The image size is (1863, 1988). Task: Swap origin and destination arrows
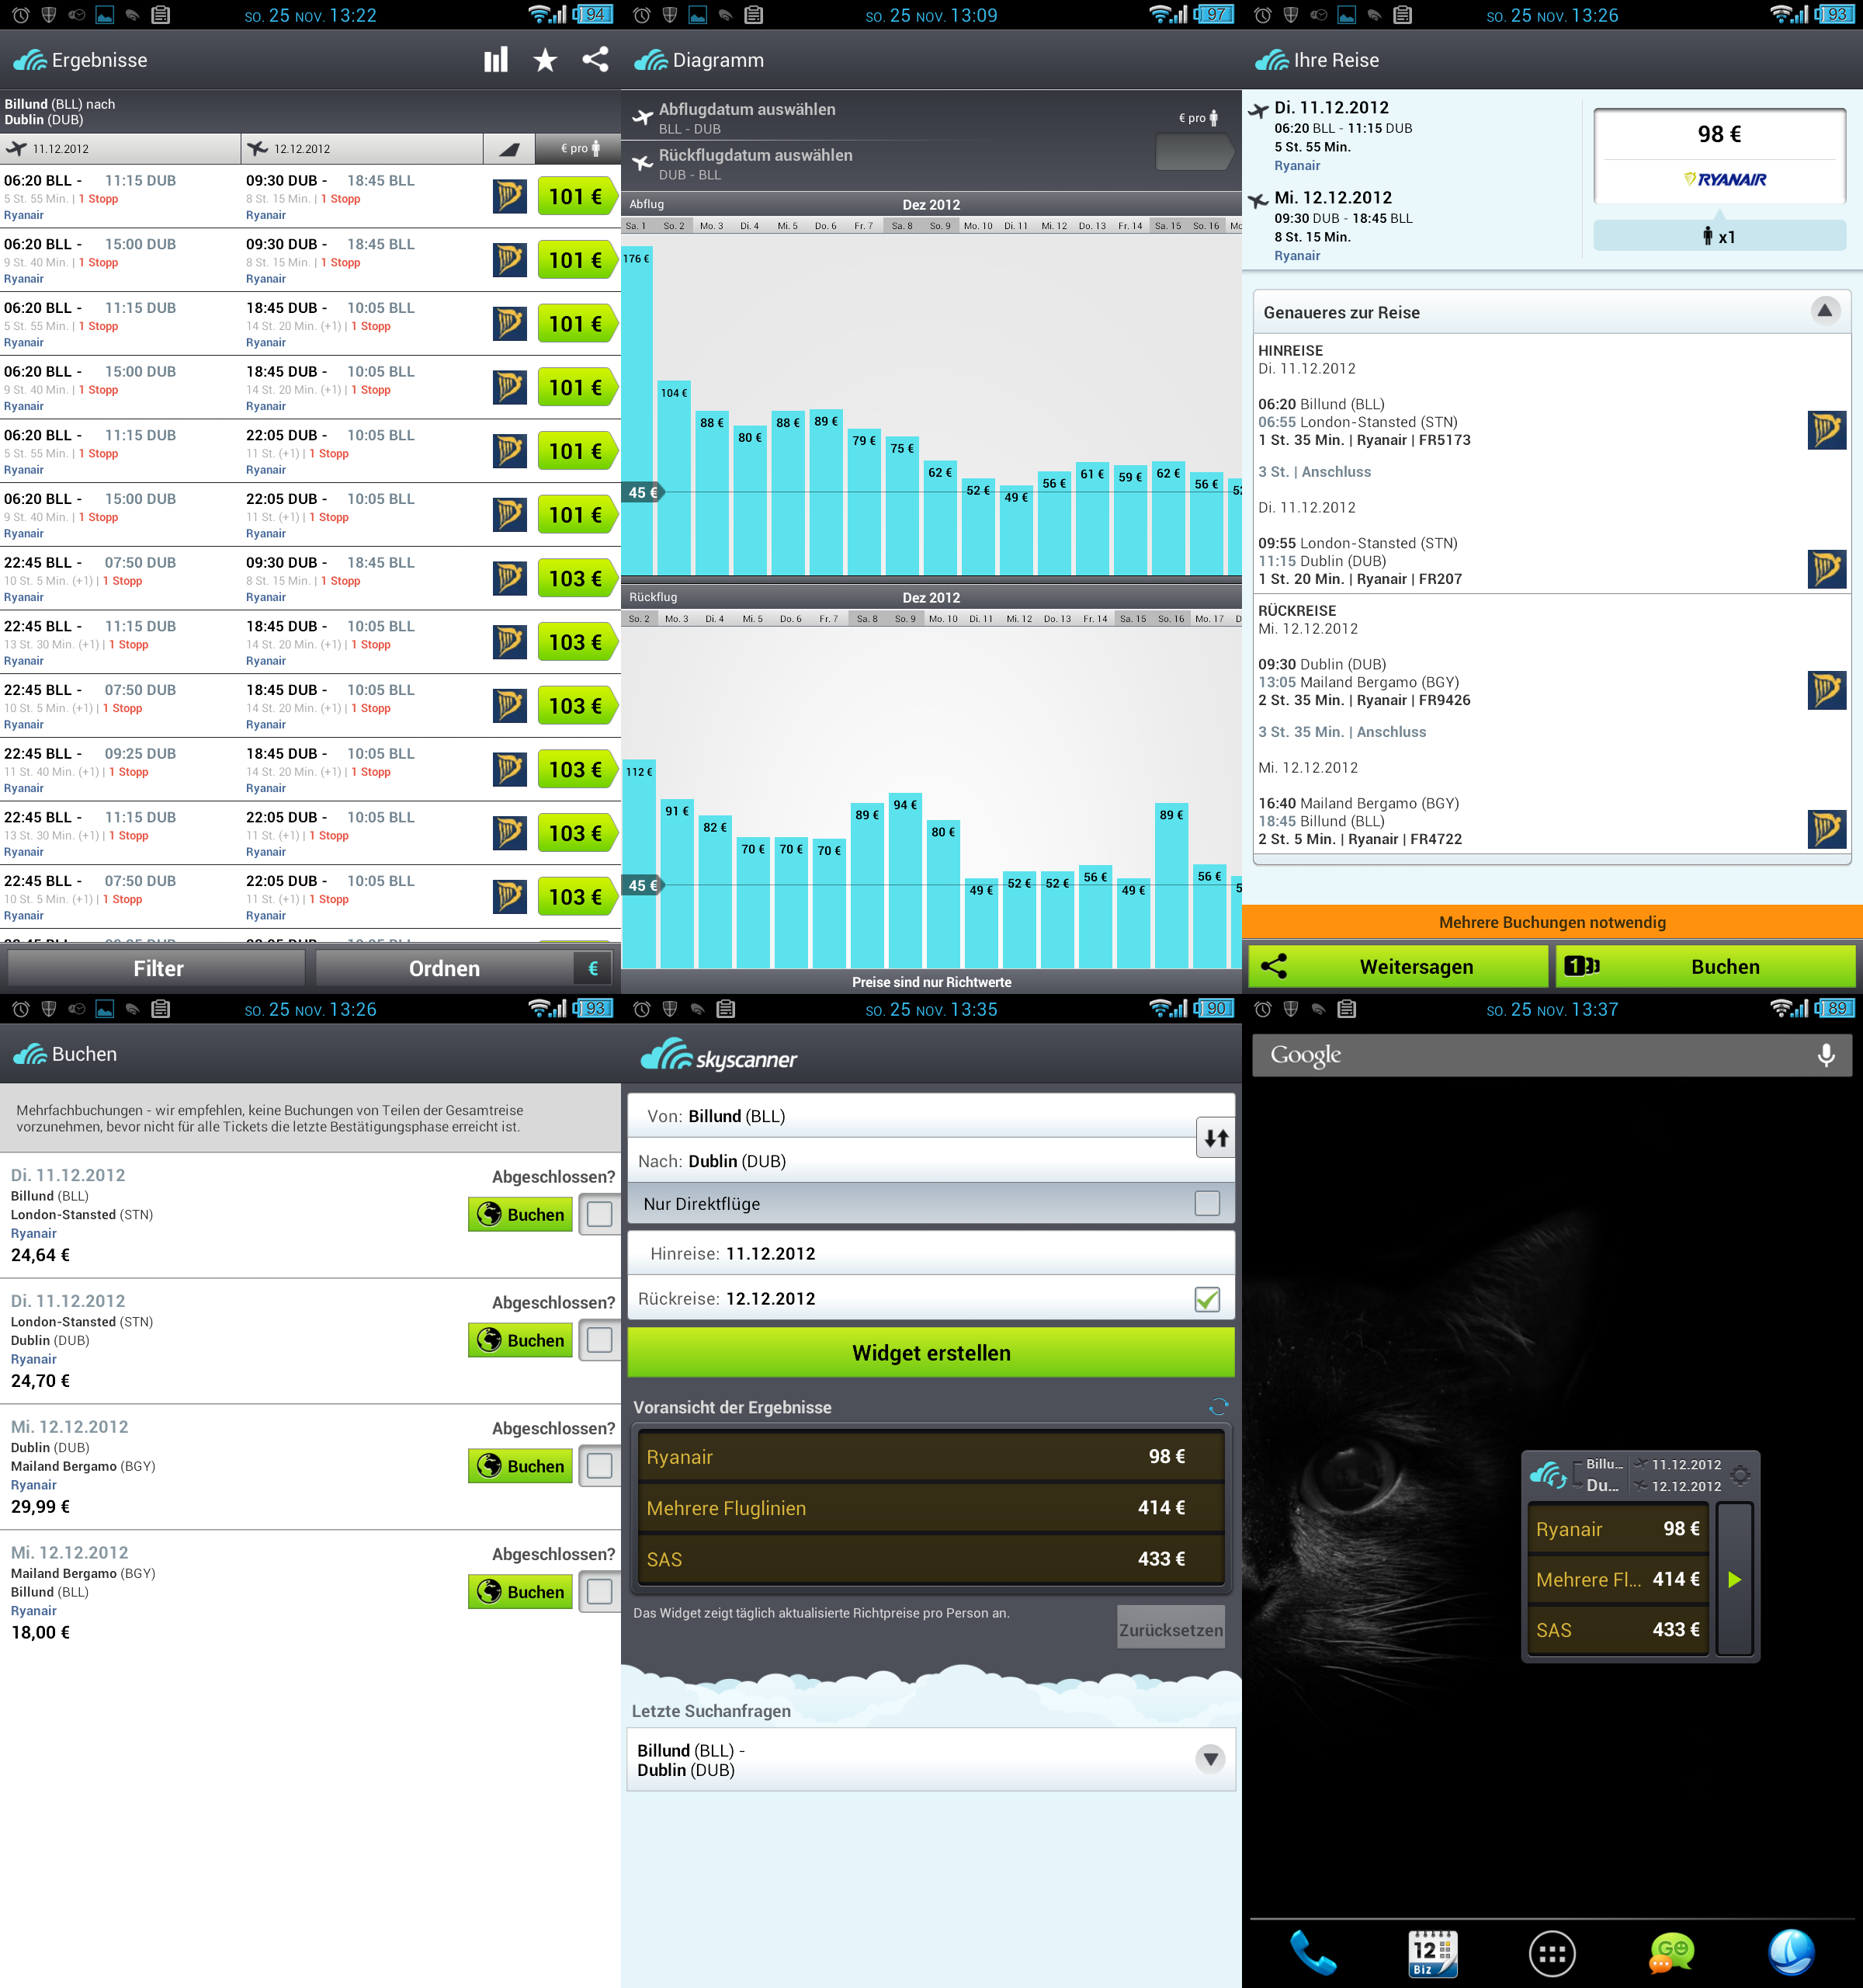[1216, 1138]
